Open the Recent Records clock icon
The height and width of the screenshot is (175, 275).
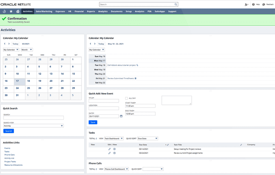pyautogui.click(x=4, y=11)
